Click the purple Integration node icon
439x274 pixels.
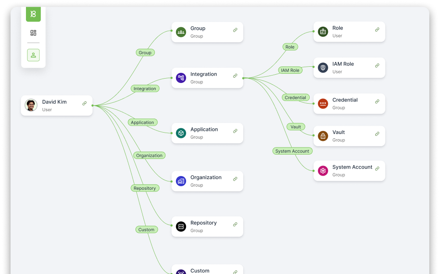[x=181, y=78]
